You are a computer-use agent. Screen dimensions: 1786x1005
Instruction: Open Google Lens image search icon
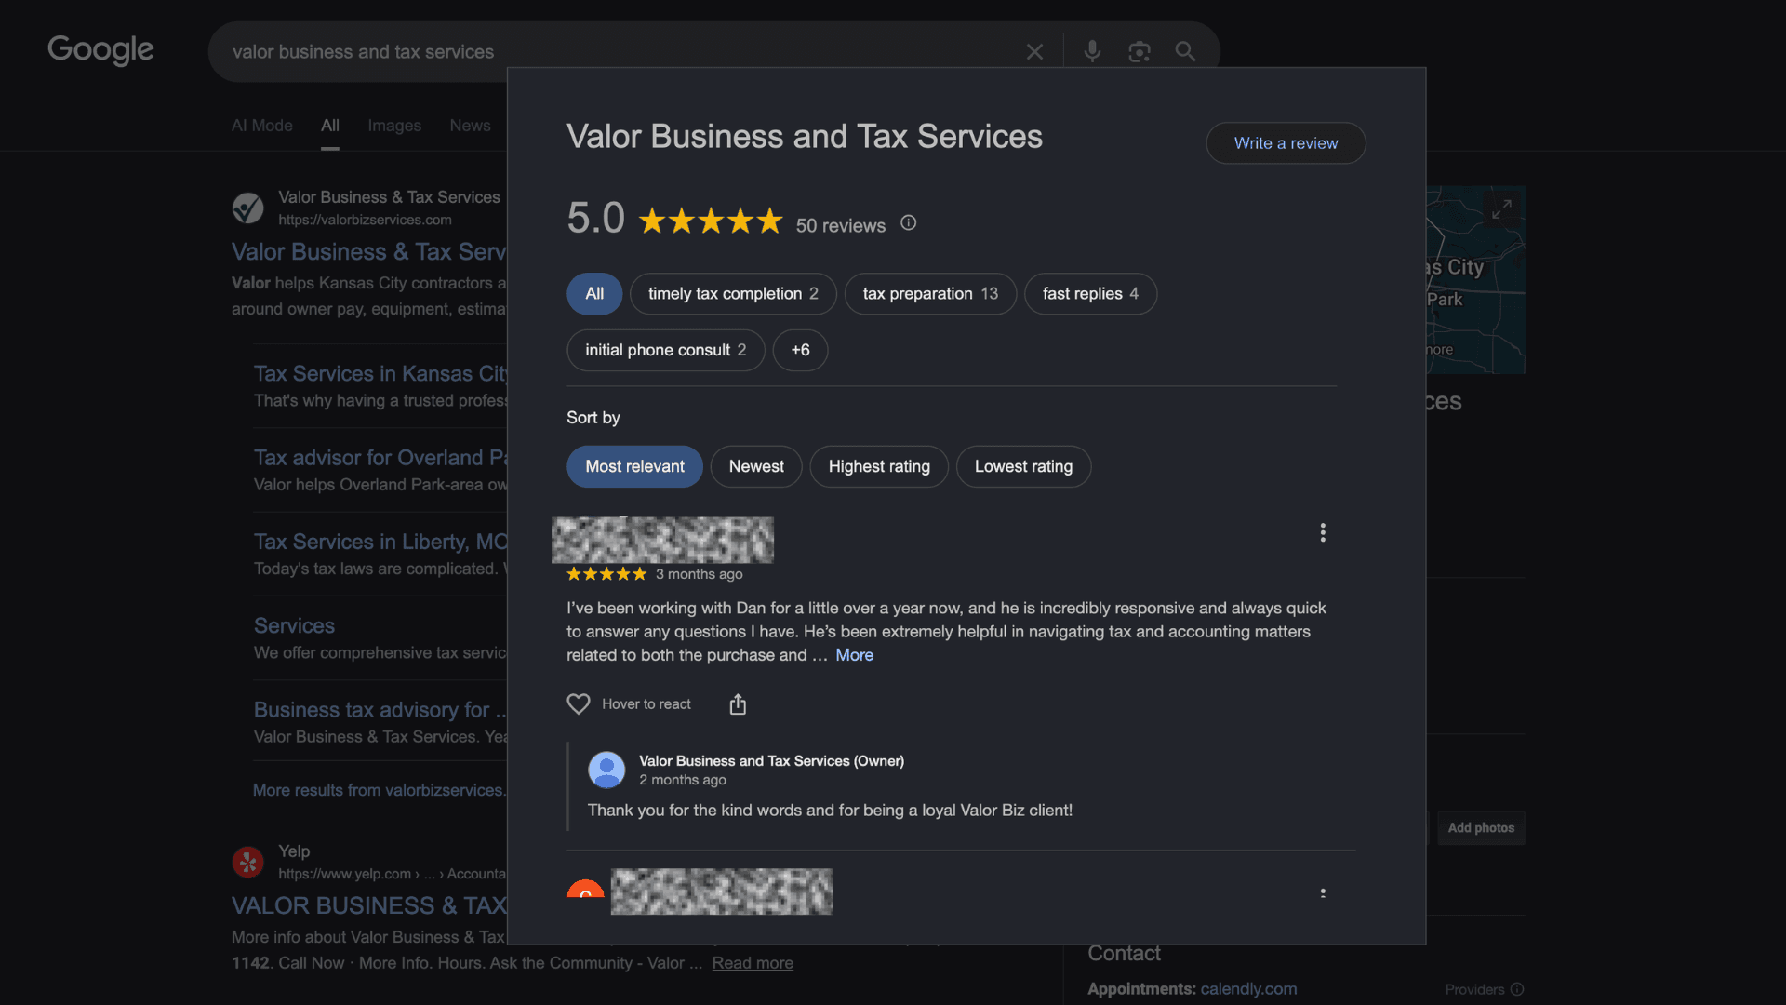(1139, 52)
